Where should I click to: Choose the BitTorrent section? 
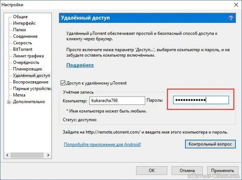(23, 49)
